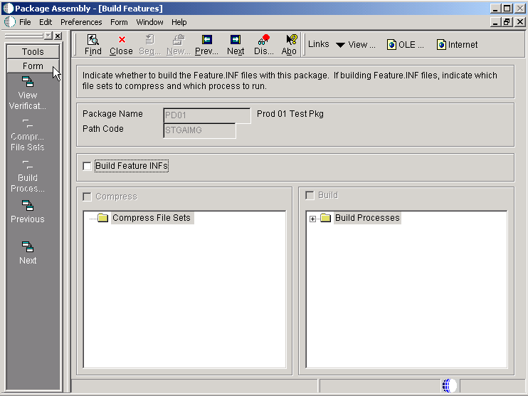Click the Previous icon in sidebar
528x396 pixels.
[x=28, y=206]
